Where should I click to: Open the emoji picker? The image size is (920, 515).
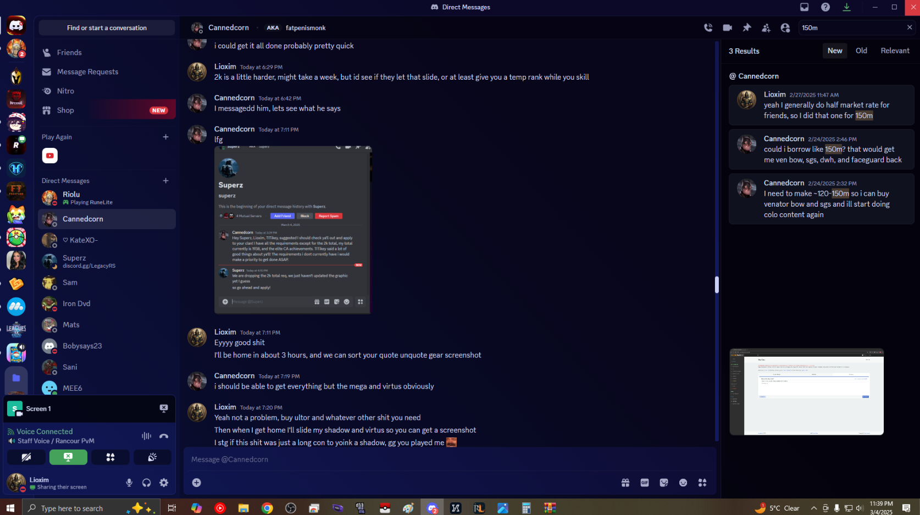pyautogui.click(x=683, y=483)
